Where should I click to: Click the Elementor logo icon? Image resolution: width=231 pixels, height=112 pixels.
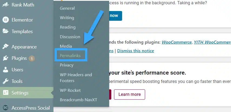pyautogui.click(x=5, y=20)
